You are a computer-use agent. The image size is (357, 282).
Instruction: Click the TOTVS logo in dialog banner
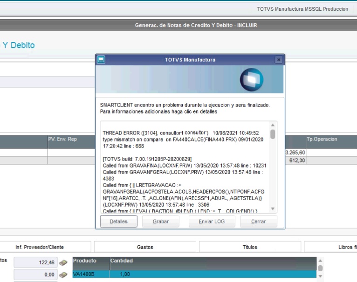(252, 80)
